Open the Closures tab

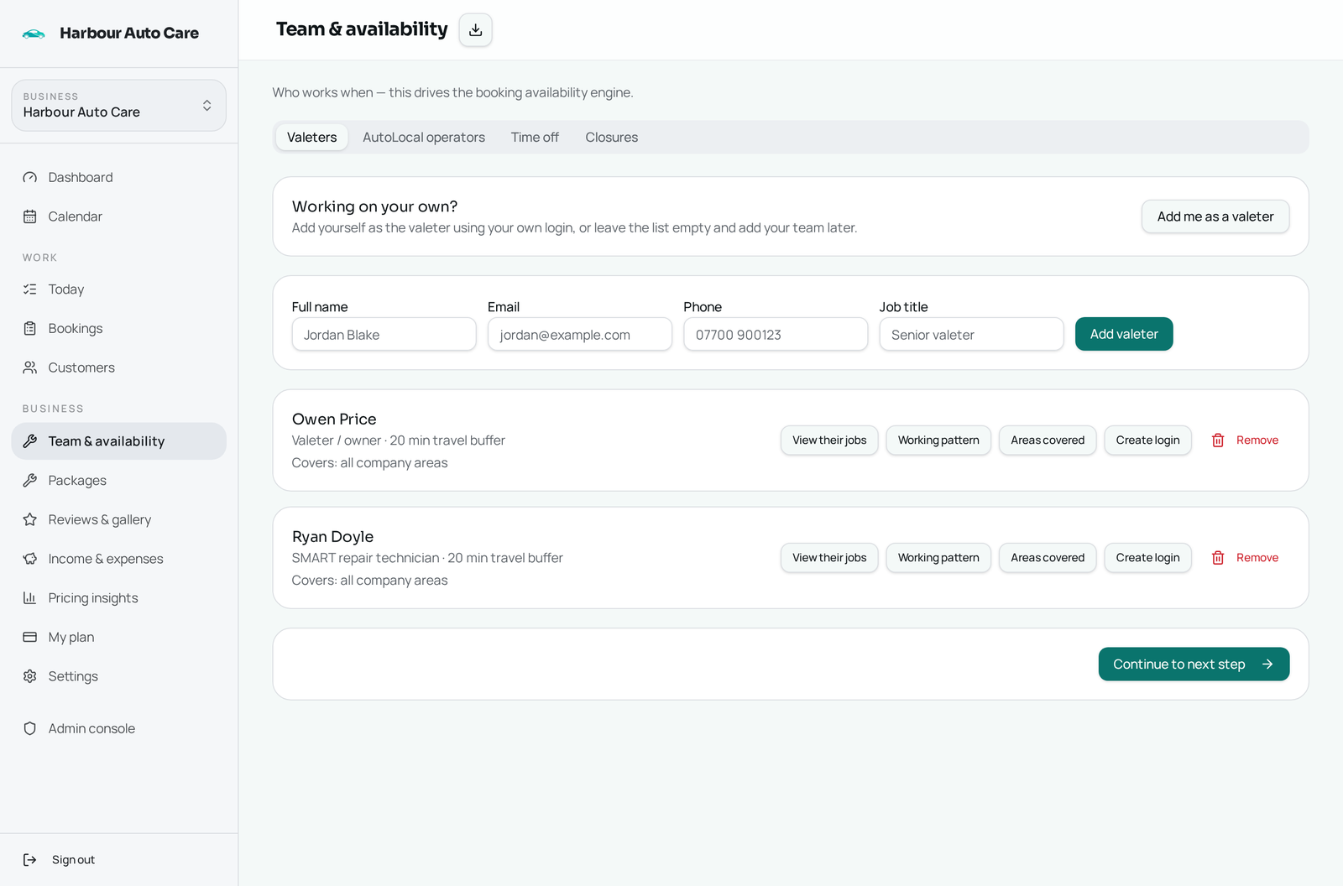tap(611, 138)
